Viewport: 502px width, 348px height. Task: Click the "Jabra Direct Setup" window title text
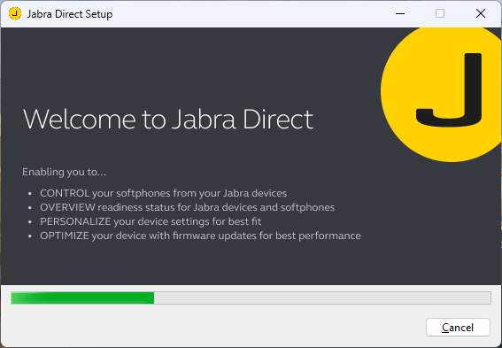70,14
